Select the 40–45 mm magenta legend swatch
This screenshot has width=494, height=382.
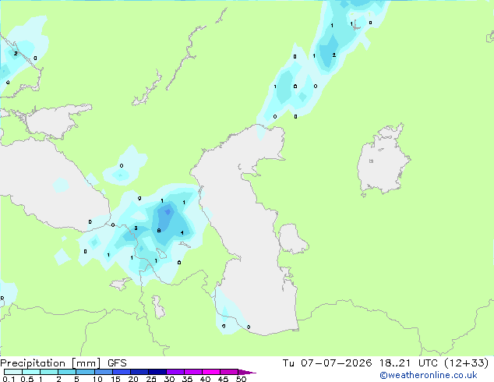point(211,372)
